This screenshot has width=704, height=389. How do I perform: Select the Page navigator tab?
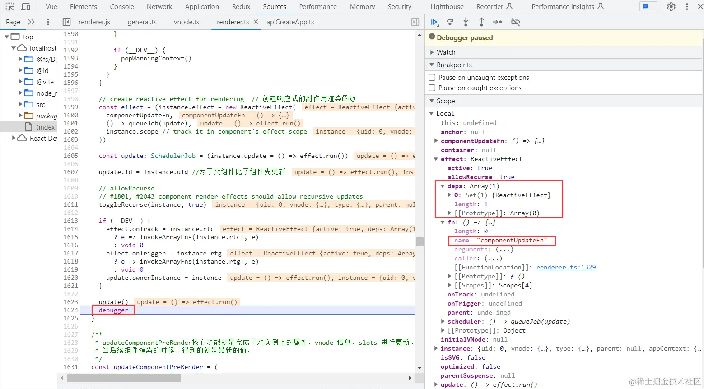[x=13, y=22]
